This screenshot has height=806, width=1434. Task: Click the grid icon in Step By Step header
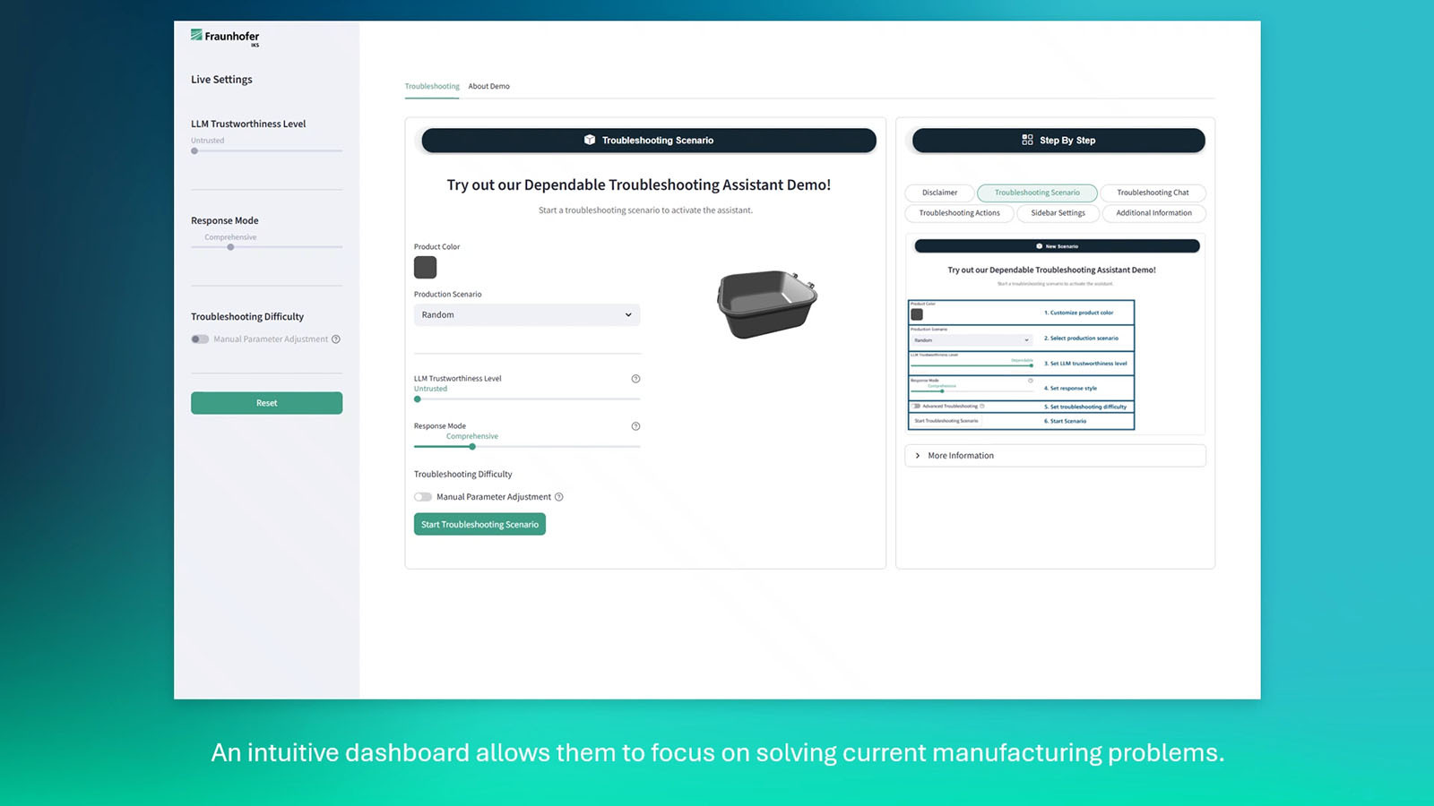[x=1027, y=140]
